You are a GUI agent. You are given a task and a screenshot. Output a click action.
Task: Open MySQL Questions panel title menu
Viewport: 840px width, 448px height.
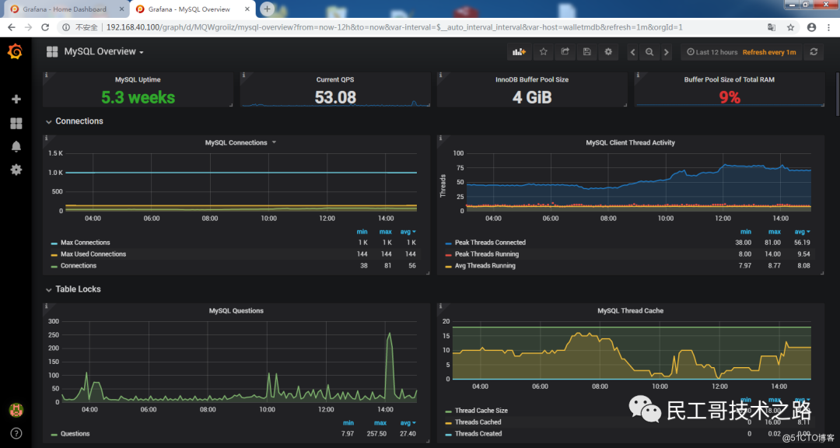236,311
